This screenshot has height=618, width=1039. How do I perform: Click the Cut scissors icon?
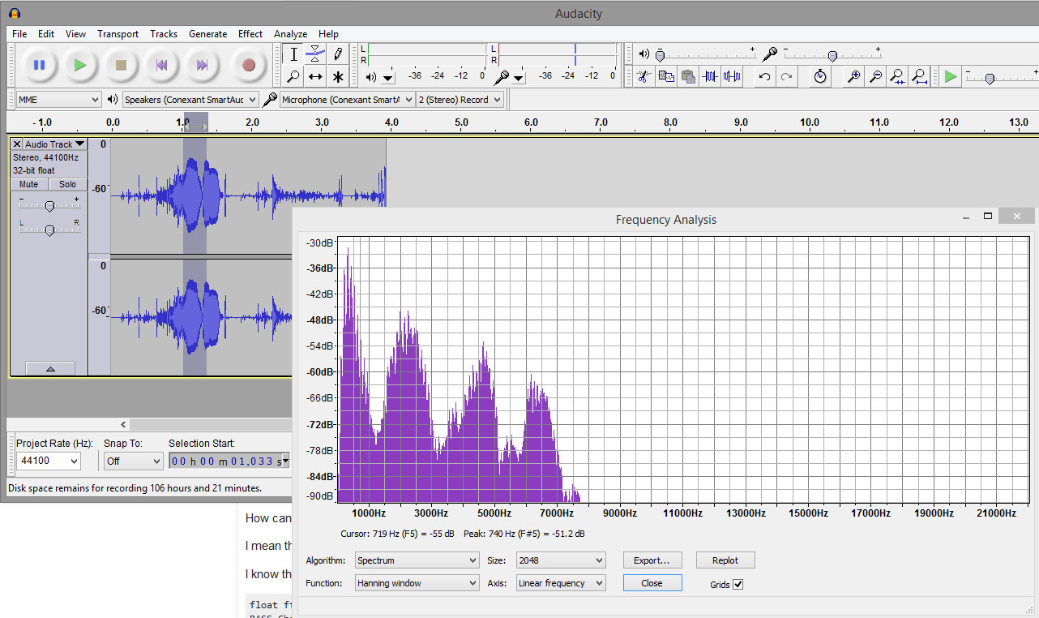pyautogui.click(x=643, y=76)
